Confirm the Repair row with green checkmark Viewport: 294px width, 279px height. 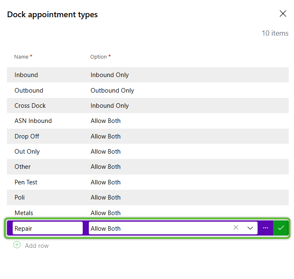tap(280, 228)
